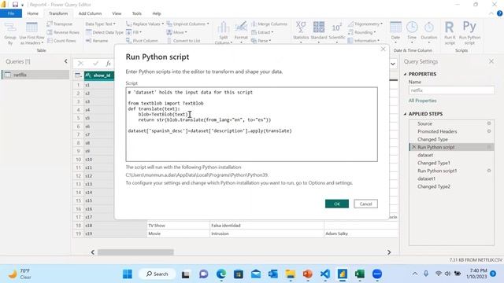Screen dimensions: 504x283
Task: Open Data Type Text dropdown
Action: pyautogui.click(x=100, y=24)
